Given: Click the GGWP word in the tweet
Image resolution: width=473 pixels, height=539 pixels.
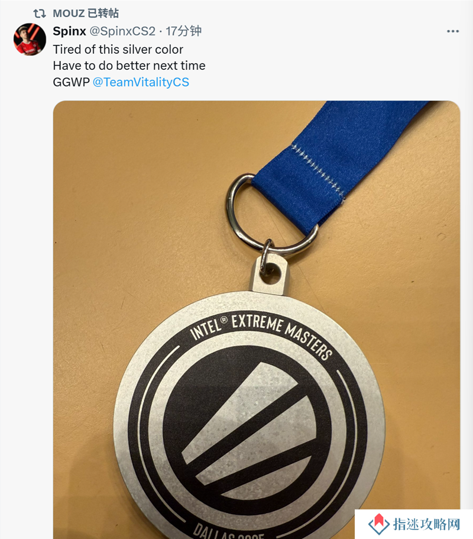Looking at the screenshot, I should (x=72, y=82).
